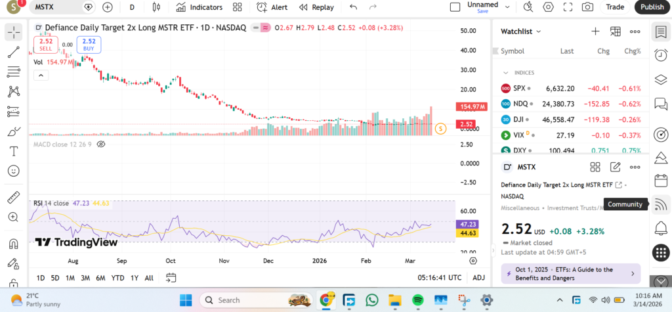Viewport: 672px width, 312px height.
Task: Toggle MACD indicator visibility eye icon
Action: coord(101,143)
